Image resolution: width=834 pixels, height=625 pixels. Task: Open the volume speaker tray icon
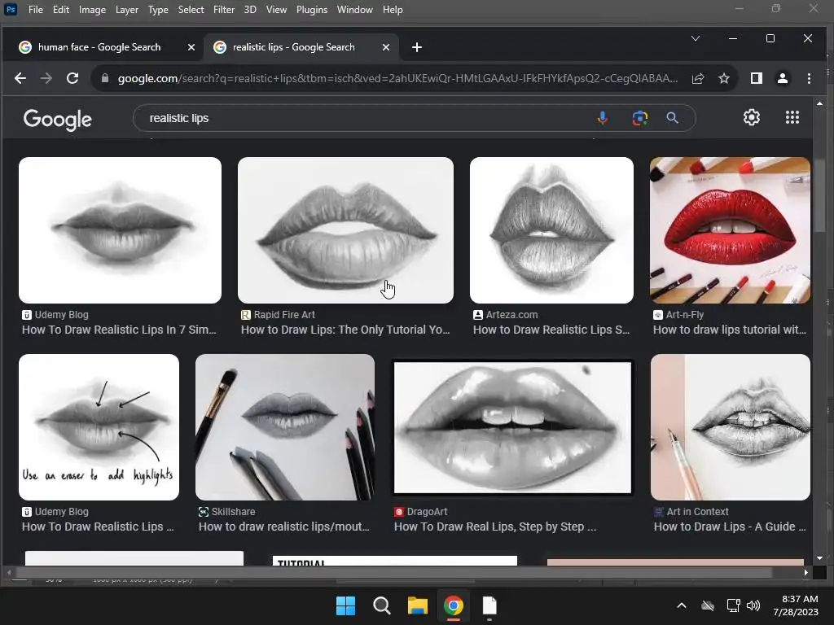pos(753,605)
